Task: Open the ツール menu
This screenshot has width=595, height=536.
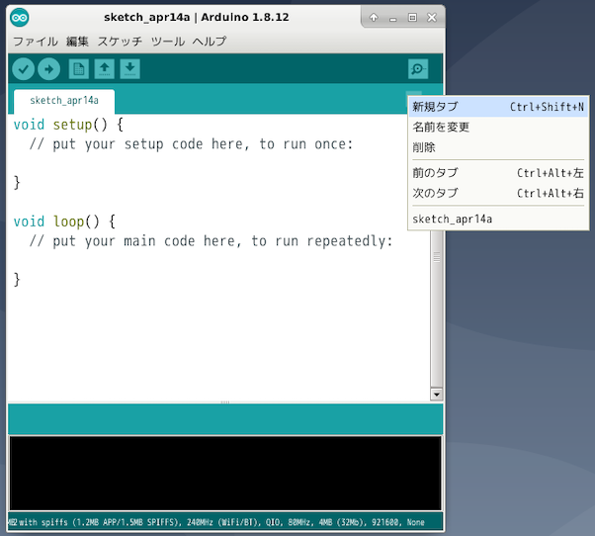Action: (167, 42)
